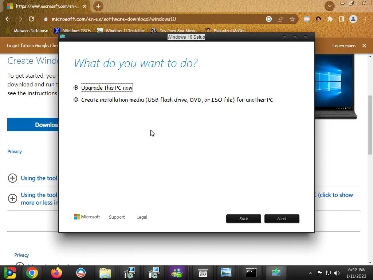The height and width of the screenshot is (280, 373).
Task: Open the Chrome three-dot menu
Action: click(x=365, y=19)
